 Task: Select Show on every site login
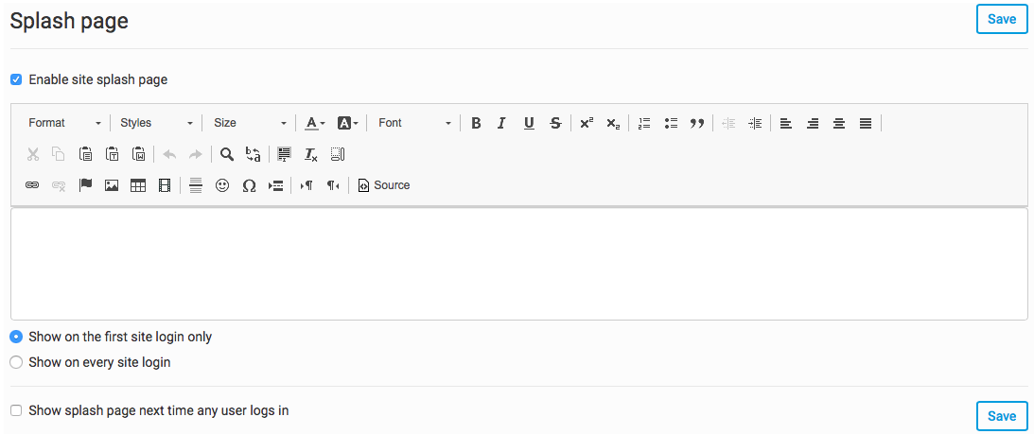pyautogui.click(x=16, y=362)
